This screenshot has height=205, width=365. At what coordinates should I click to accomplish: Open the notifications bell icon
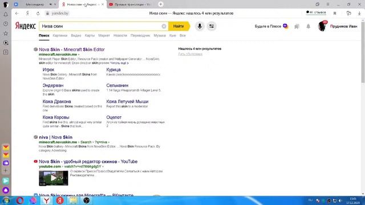(308, 26)
